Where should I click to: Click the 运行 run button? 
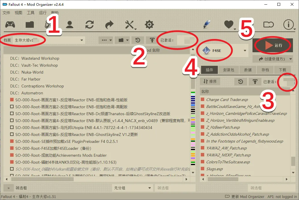click(273, 45)
